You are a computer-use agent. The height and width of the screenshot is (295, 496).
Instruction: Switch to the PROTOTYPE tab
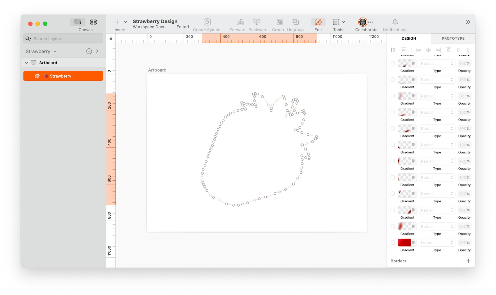(x=453, y=38)
